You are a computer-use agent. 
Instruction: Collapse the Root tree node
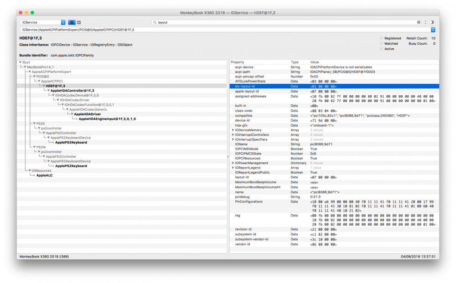pos(21,62)
